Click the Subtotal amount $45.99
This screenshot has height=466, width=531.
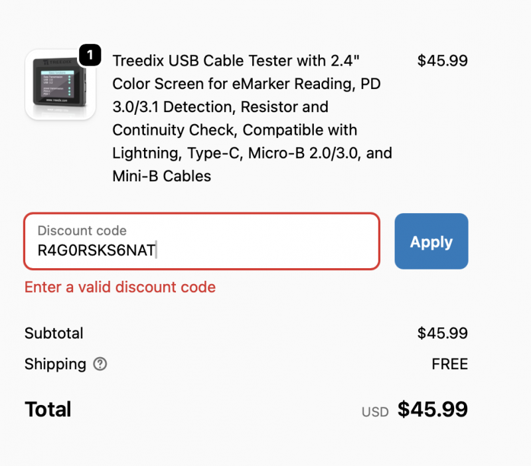442,333
